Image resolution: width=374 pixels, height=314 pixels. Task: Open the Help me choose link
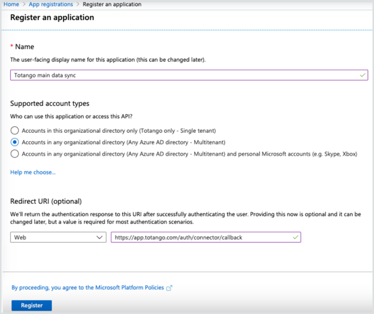33,172
